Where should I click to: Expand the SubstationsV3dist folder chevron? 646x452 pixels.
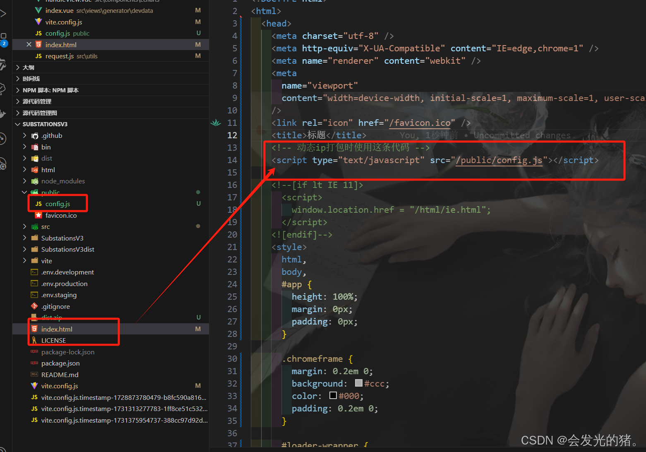(x=24, y=249)
